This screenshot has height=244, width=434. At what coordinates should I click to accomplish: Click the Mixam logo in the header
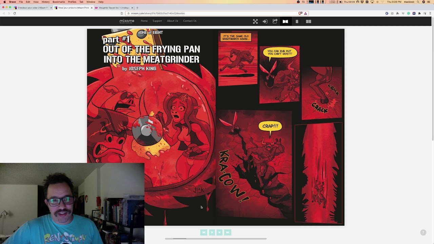[127, 21]
